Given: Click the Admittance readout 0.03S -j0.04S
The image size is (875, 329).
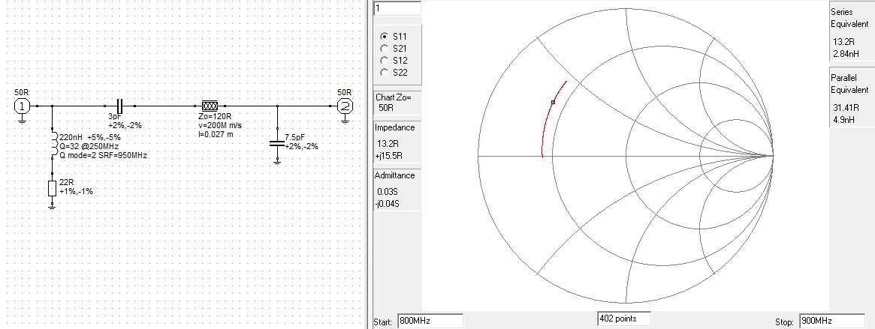Looking at the screenshot, I should coord(397,190).
